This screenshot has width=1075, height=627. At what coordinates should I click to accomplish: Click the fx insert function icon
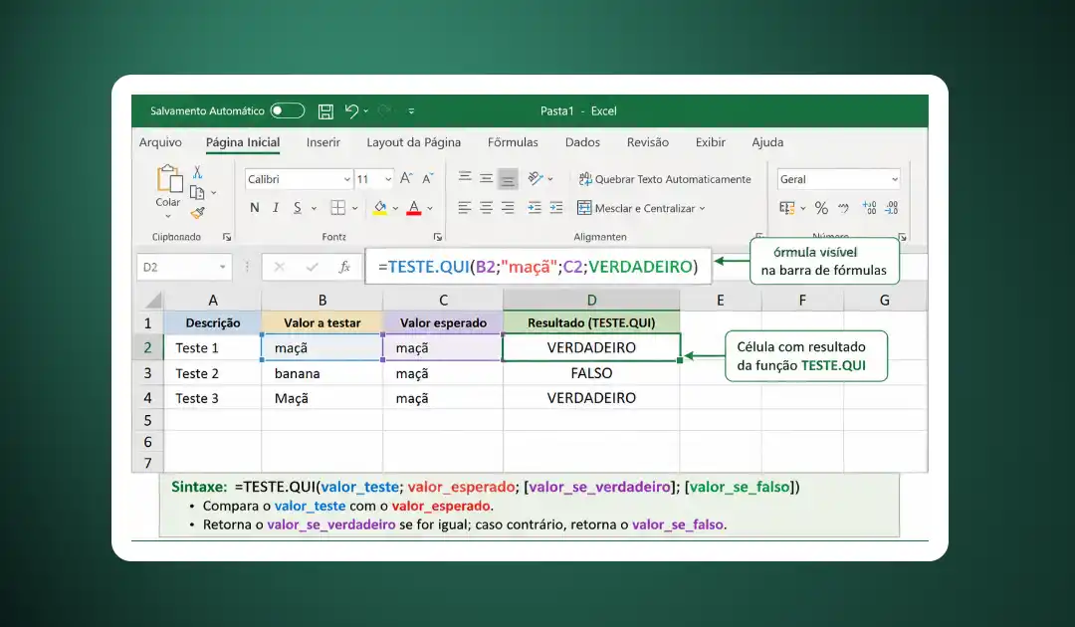pyautogui.click(x=344, y=267)
